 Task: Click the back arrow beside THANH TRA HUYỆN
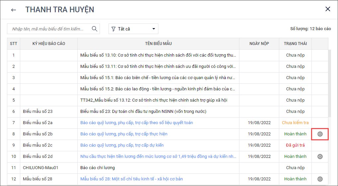tap(14, 10)
